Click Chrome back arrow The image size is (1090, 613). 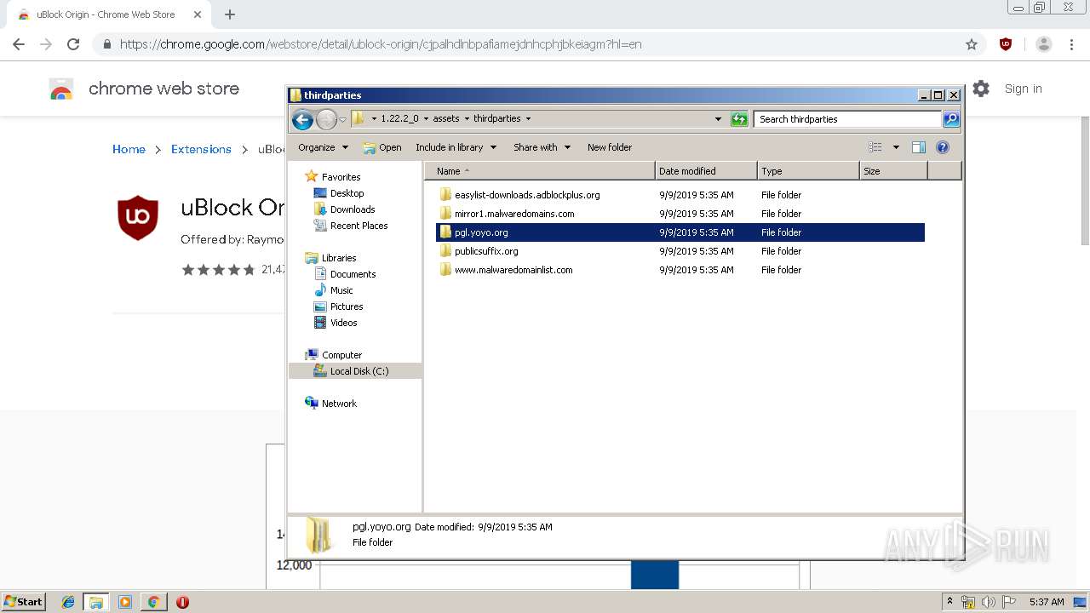coord(19,44)
